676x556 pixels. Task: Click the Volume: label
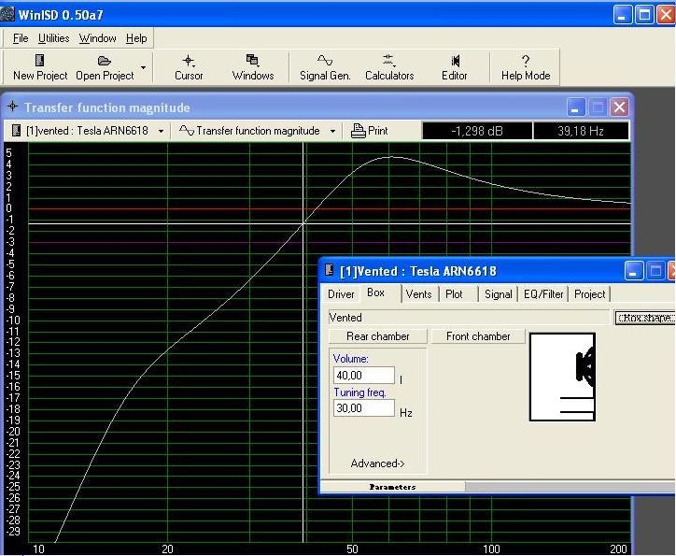tap(350, 359)
